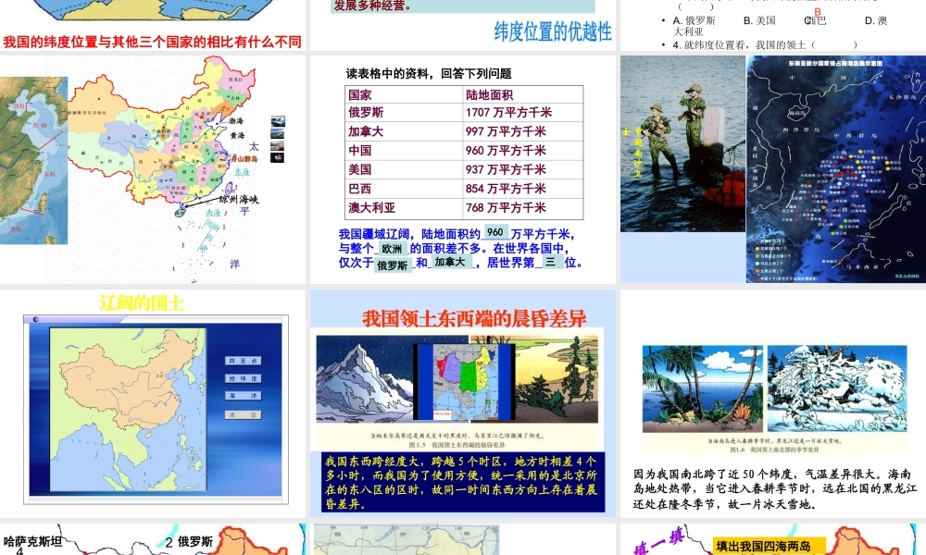Select the red title 我国领土东西端的晨昏差异
This screenshot has height=555, width=926.
click(x=474, y=318)
